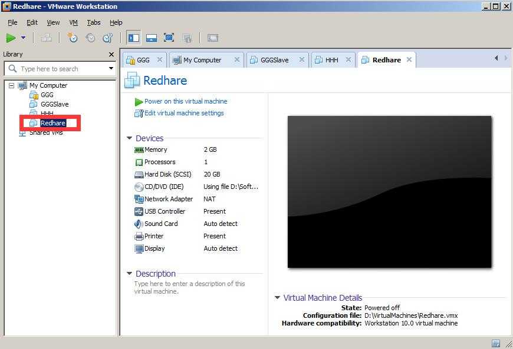The height and width of the screenshot is (349, 513).
Task: Click 'Workstation 10.0 virtual machine' compatibility text
Action: click(x=411, y=323)
